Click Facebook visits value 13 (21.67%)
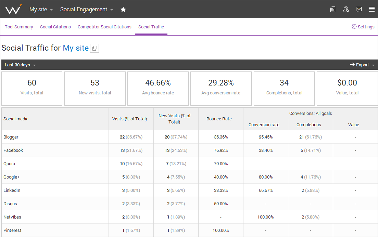Viewport: 378px width, 237px height. pos(131,150)
